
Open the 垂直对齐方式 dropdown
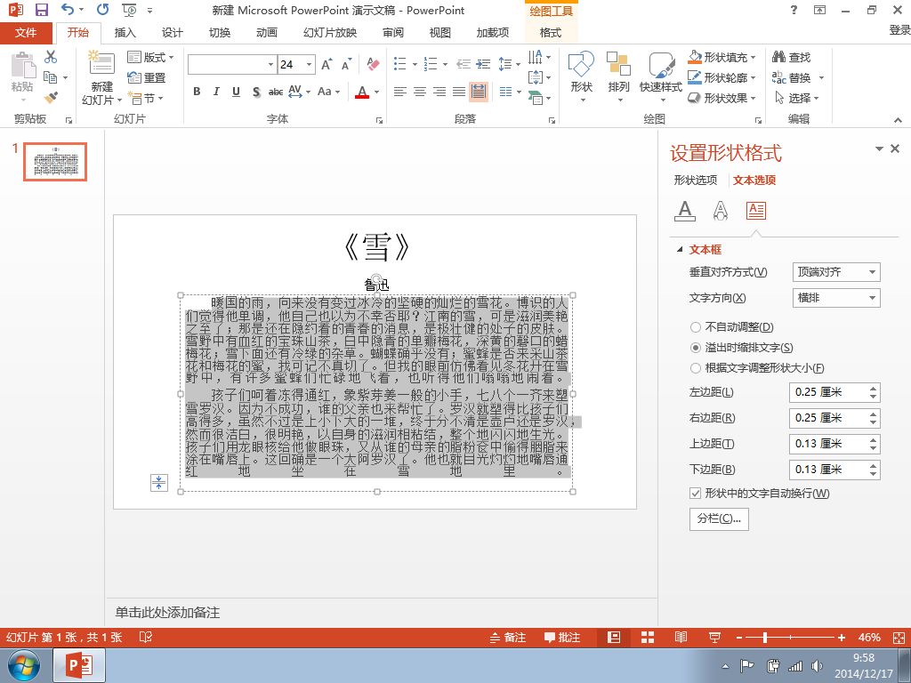click(836, 272)
